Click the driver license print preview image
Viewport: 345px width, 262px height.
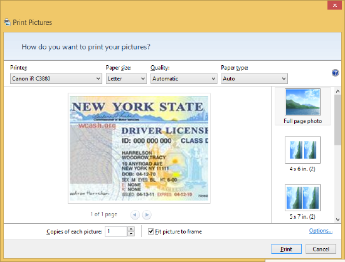[139, 148]
